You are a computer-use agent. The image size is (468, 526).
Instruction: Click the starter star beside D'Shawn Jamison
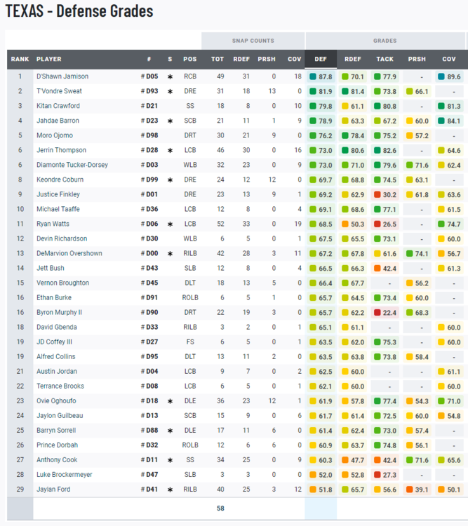[170, 76]
